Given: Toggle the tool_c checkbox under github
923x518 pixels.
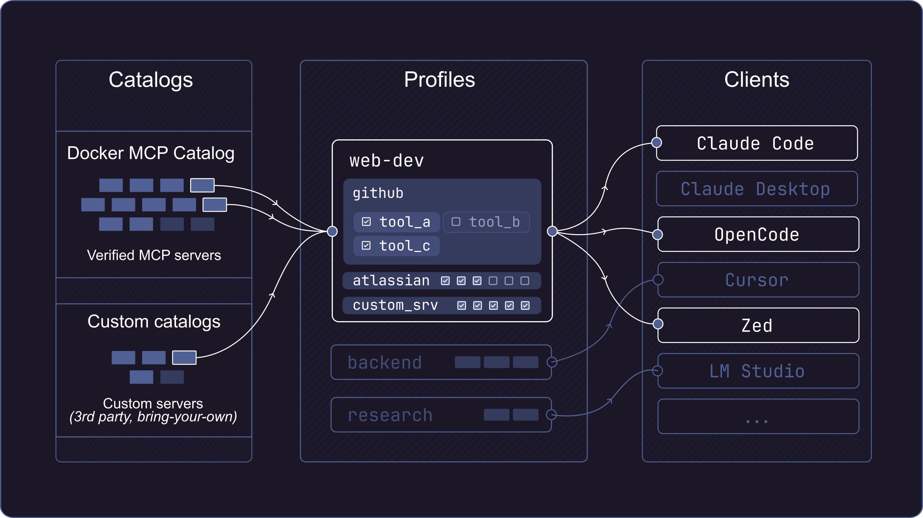Looking at the screenshot, I should [x=366, y=245].
